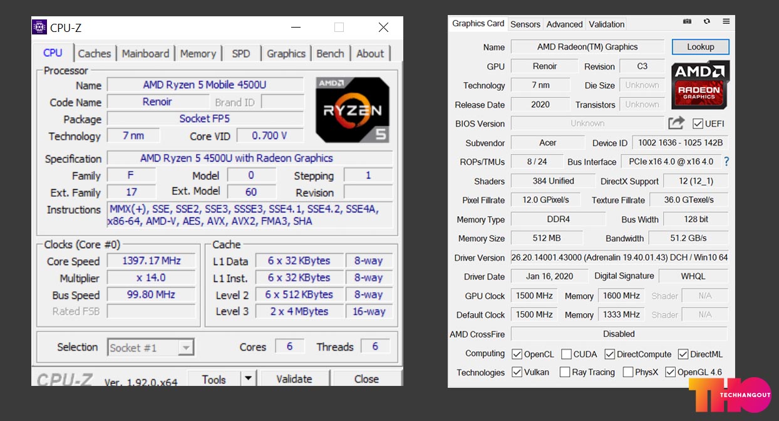This screenshot has height=421, width=779.
Task: Click the Default Clock memory value 1333 MHz
Action: pyautogui.click(x=621, y=314)
